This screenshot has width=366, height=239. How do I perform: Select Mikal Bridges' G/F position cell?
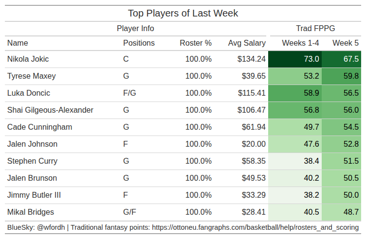tap(129, 212)
